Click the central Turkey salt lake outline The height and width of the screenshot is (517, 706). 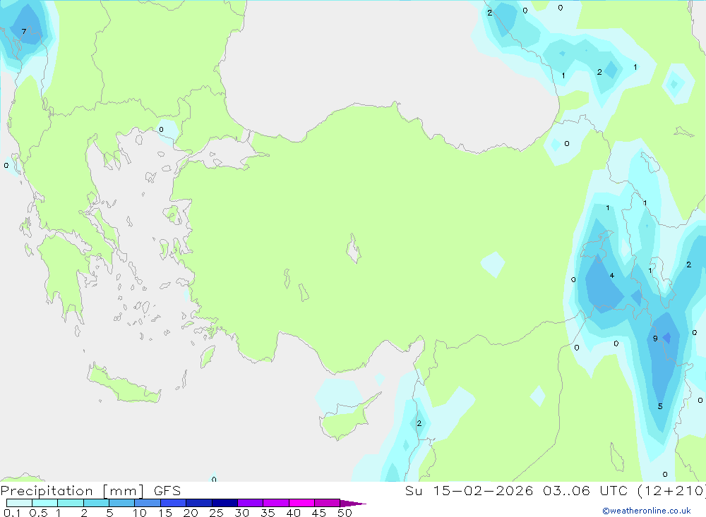(354, 248)
